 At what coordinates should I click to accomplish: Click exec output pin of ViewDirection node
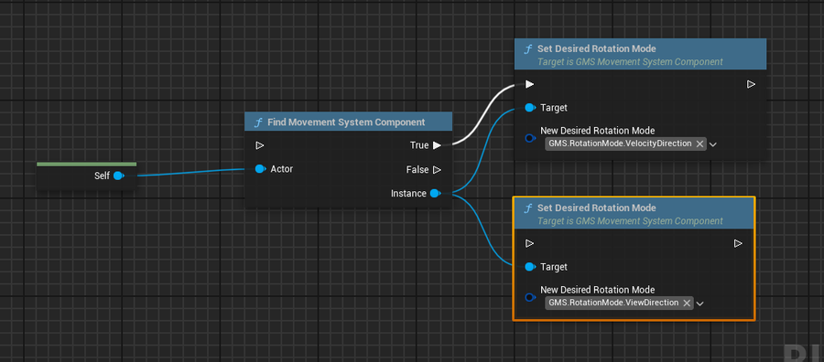coord(738,243)
